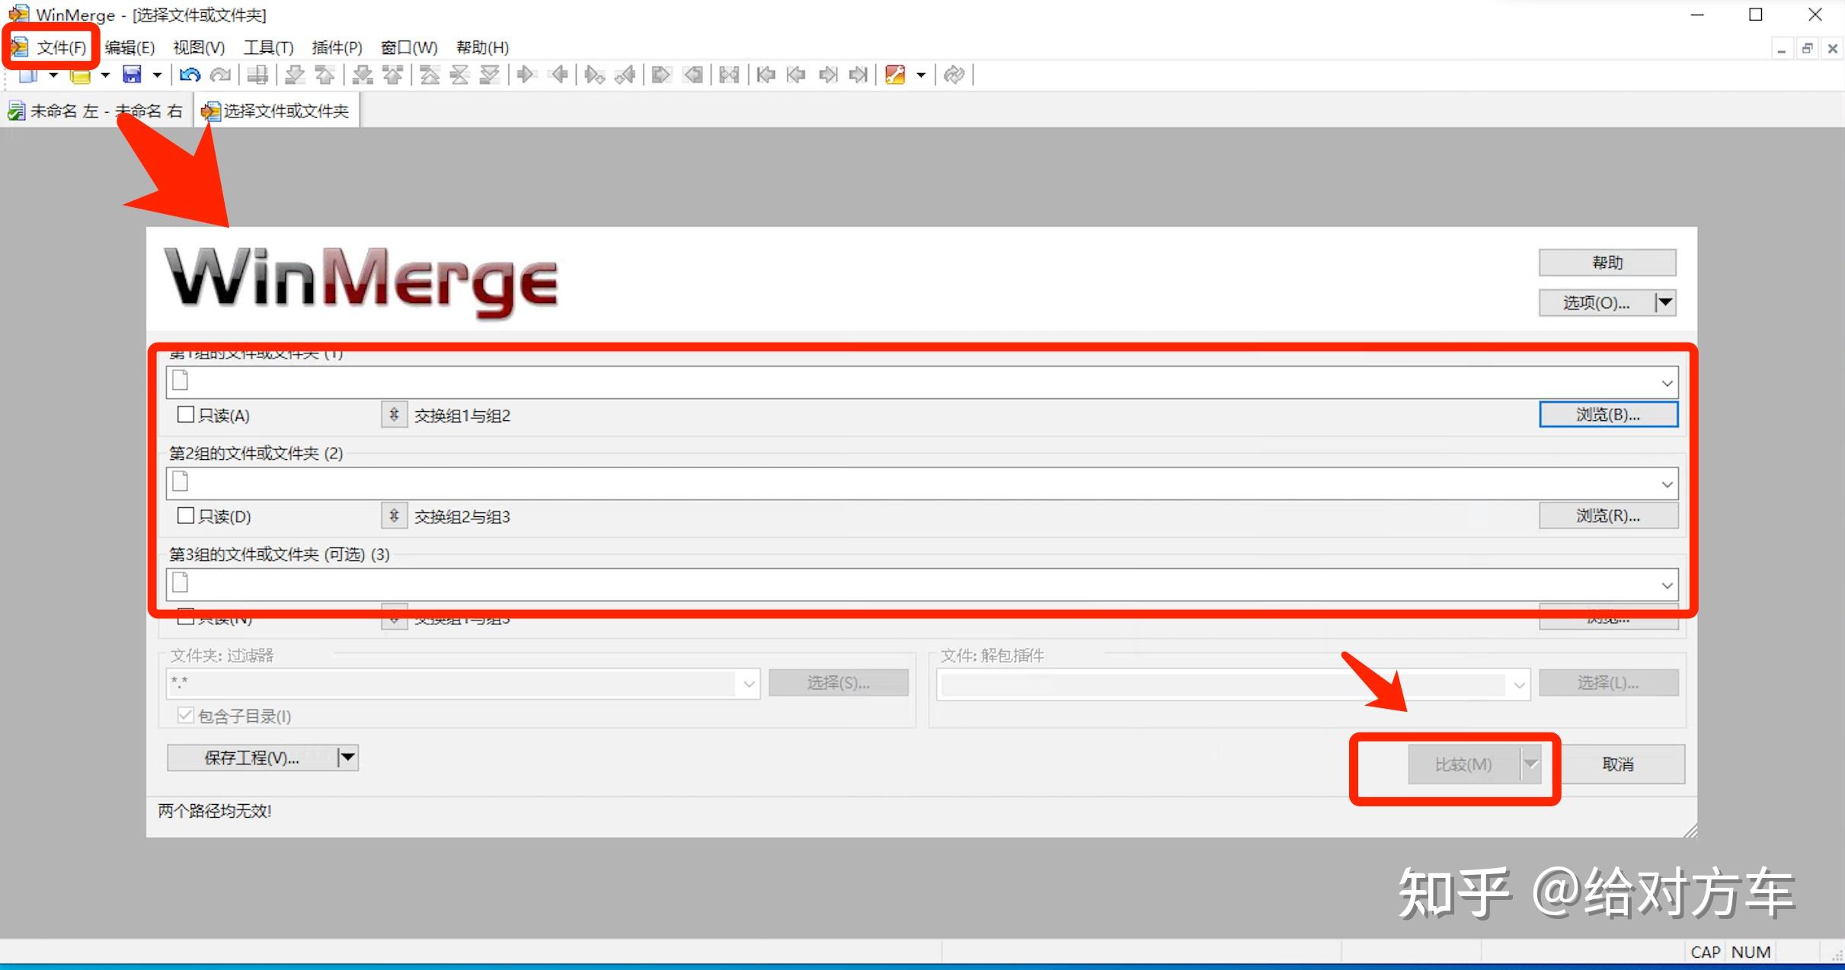Click the 取消 cancel button
Viewport: 1845px width, 970px height.
point(1618,764)
